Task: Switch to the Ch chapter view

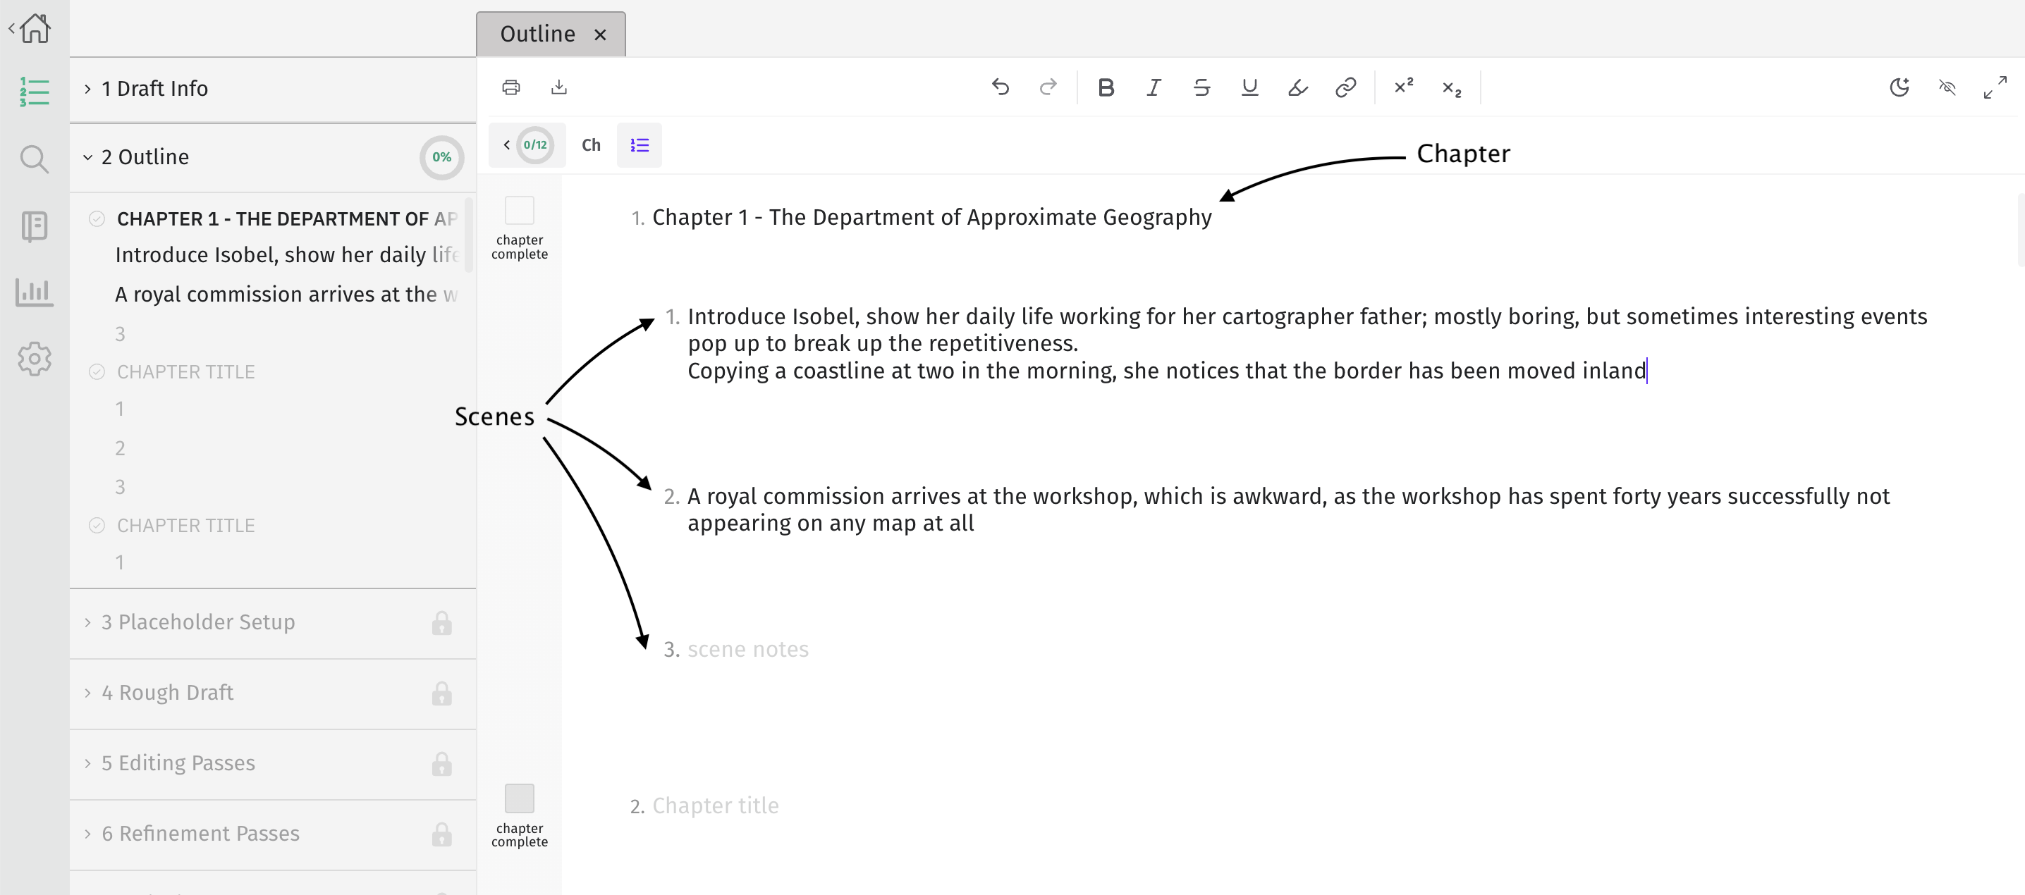Action: point(591,145)
